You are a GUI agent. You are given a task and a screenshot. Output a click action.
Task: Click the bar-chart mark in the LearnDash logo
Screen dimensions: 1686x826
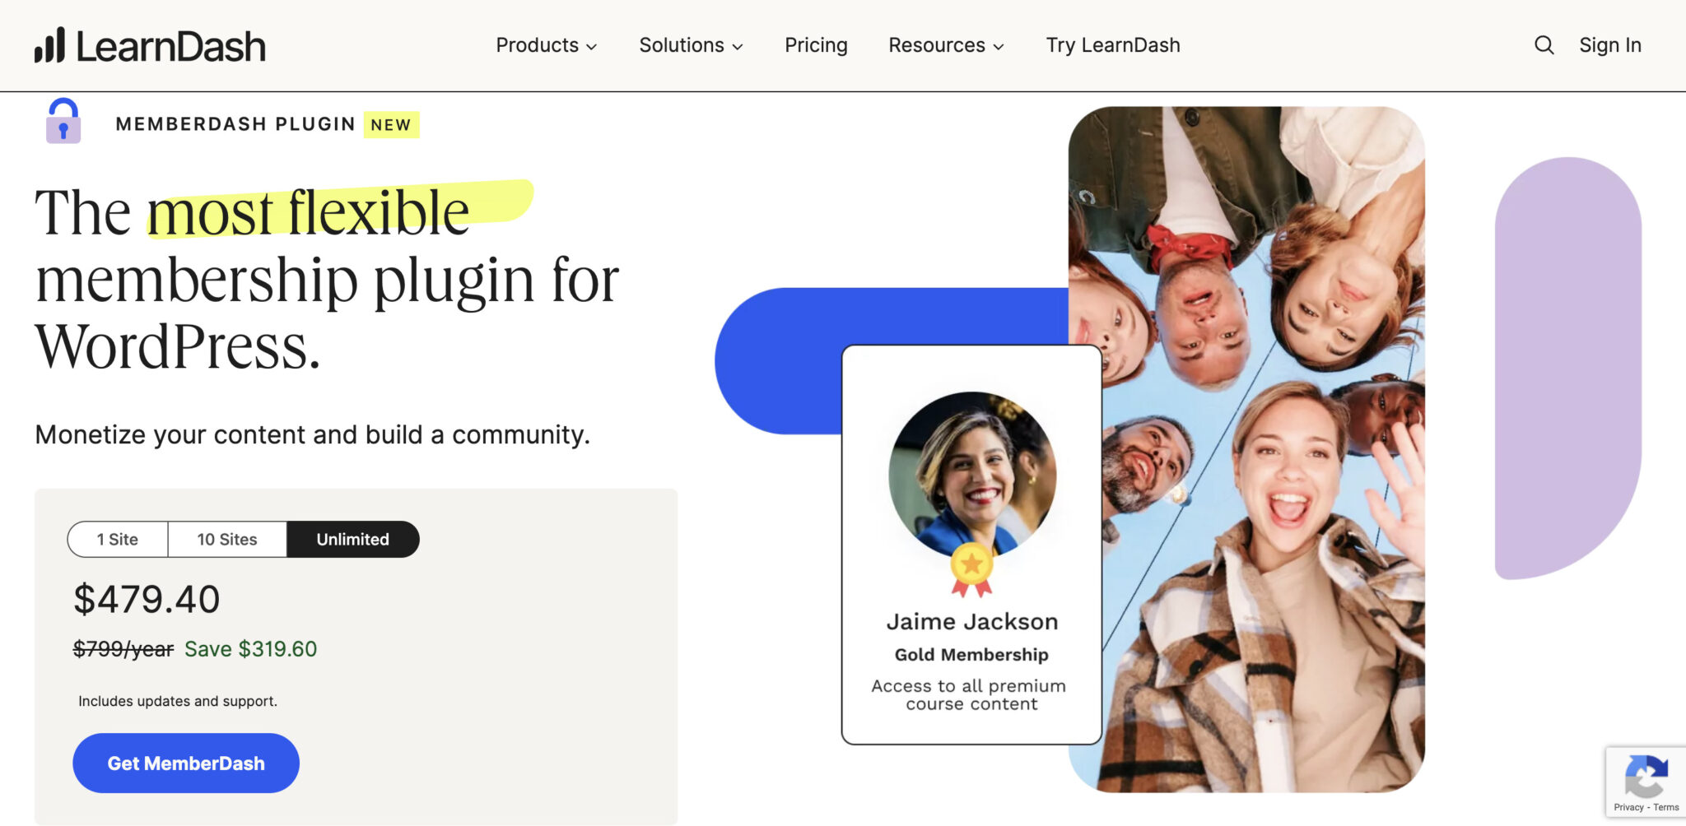(x=51, y=45)
